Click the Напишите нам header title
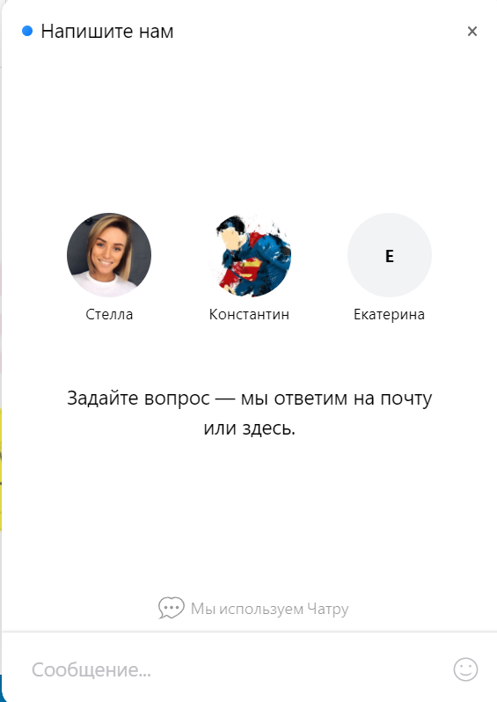The width and height of the screenshot is (497, 702). tap(107, 32)
